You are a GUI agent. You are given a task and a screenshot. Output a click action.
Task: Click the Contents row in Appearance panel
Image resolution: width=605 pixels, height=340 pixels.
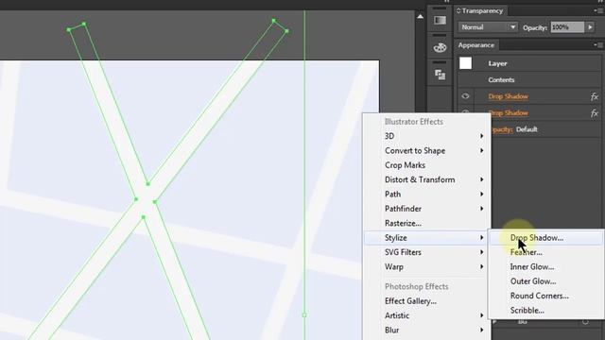(528, 79)
